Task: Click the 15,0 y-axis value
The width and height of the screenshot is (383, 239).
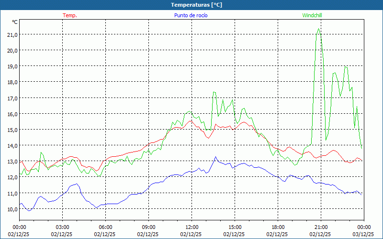Action: tap(12, 130)
